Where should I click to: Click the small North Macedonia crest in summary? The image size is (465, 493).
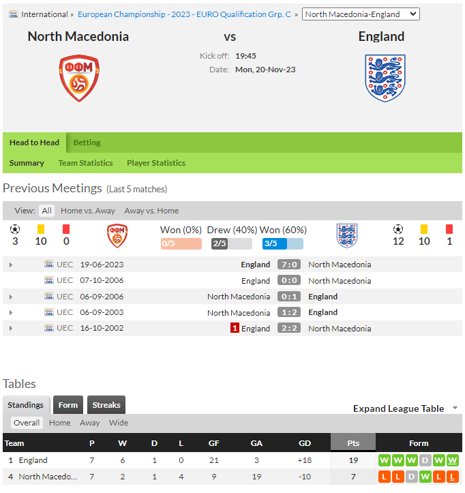coord(117,235)
